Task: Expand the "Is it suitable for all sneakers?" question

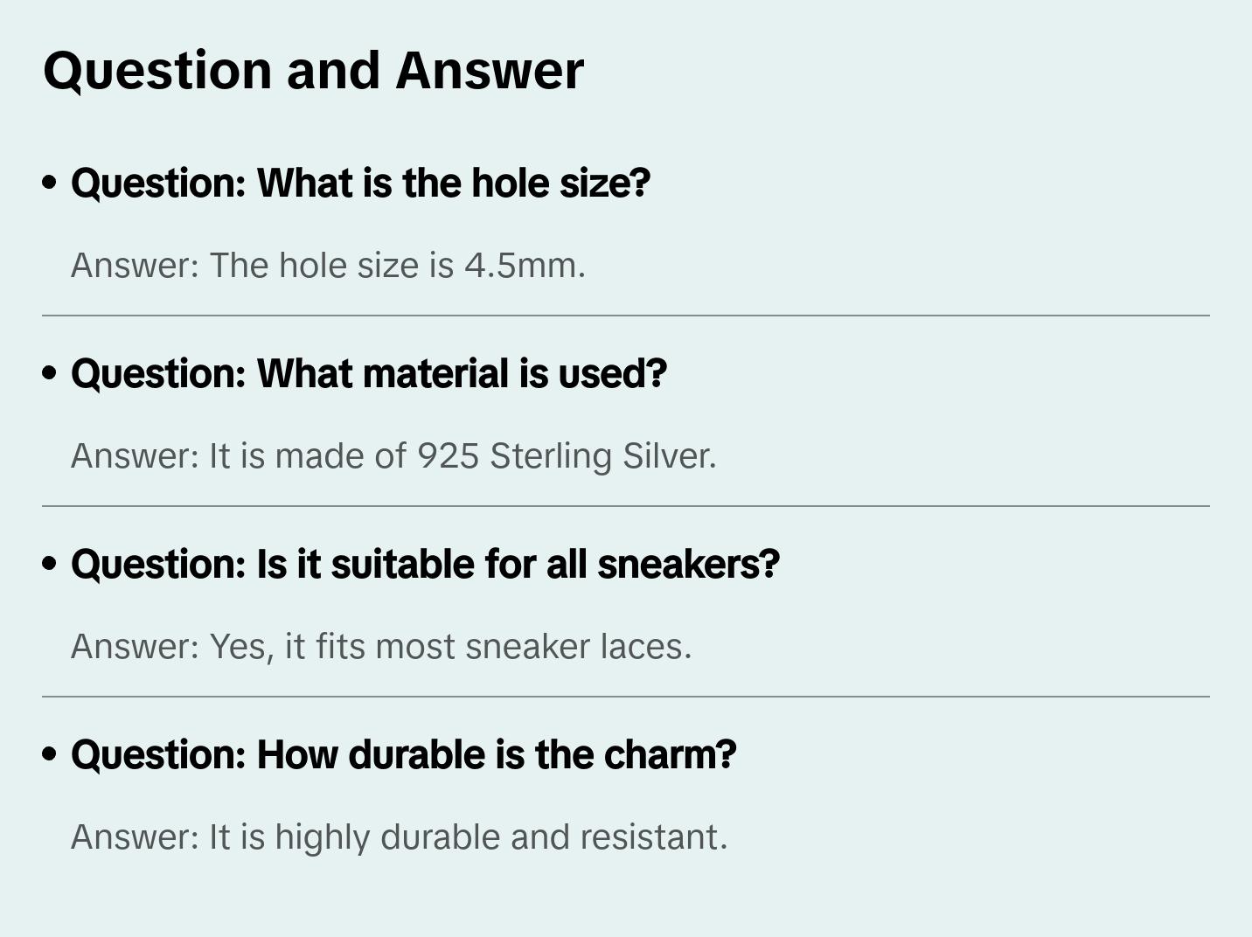Action: tap(425, 565)
